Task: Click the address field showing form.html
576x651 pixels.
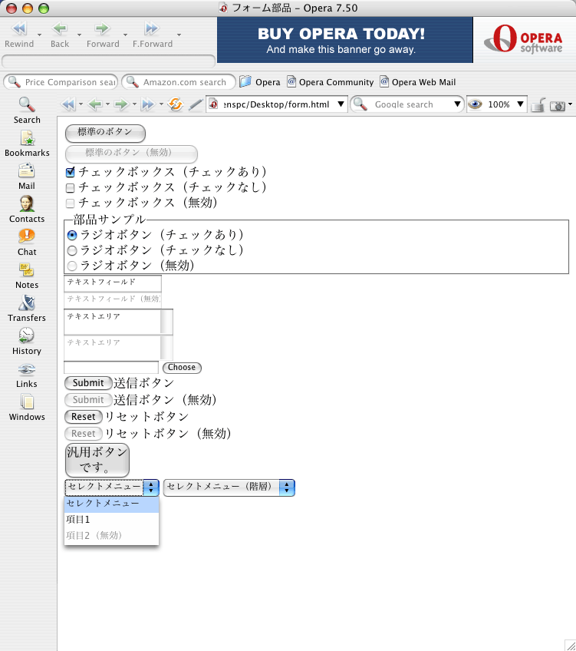Action: coord(277,104)
